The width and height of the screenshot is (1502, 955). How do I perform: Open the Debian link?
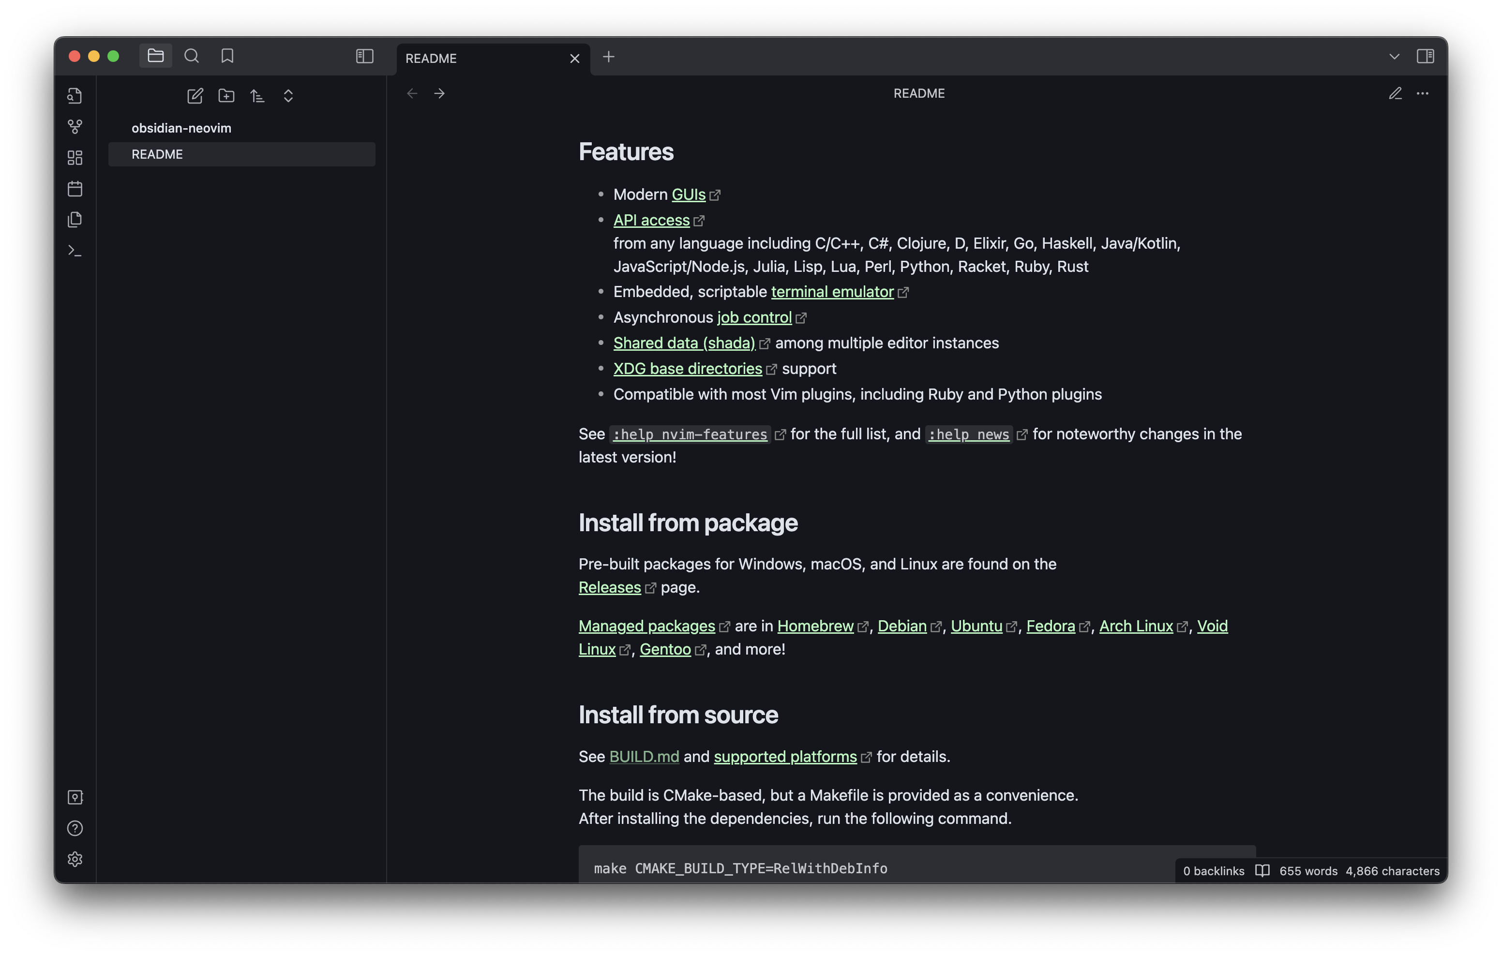[902, 626]
